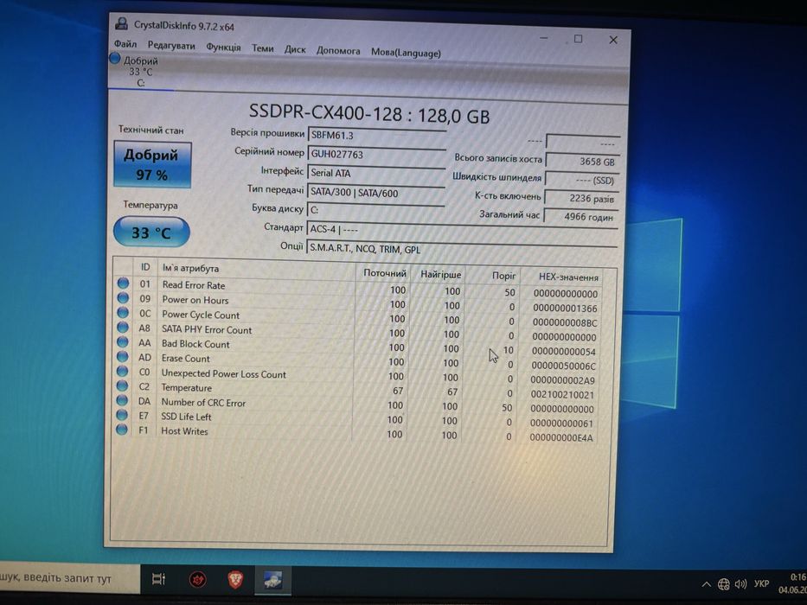807x605 pixels.
Task: Select the Power on Hours attribute name
Action: coord(195,300)
